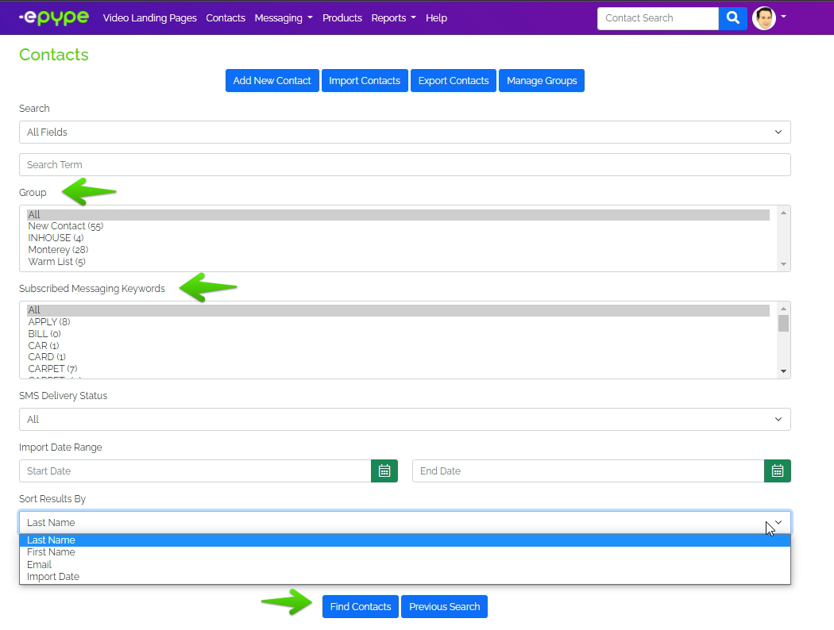The width and height of the screenshot is (834, 630).
Task: Click Group list scroll-down arrow
Action: (x=783, y=264)
